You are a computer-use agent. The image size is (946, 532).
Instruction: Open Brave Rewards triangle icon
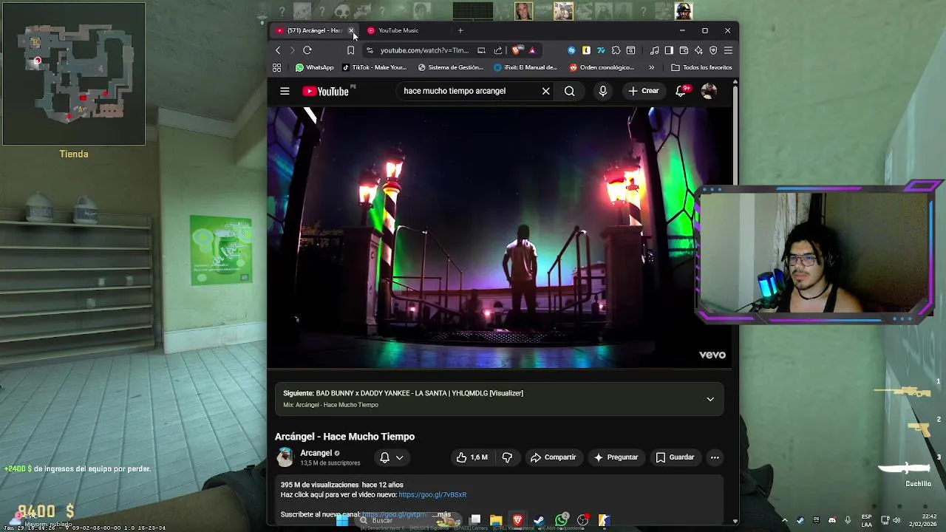click(532, 50)
